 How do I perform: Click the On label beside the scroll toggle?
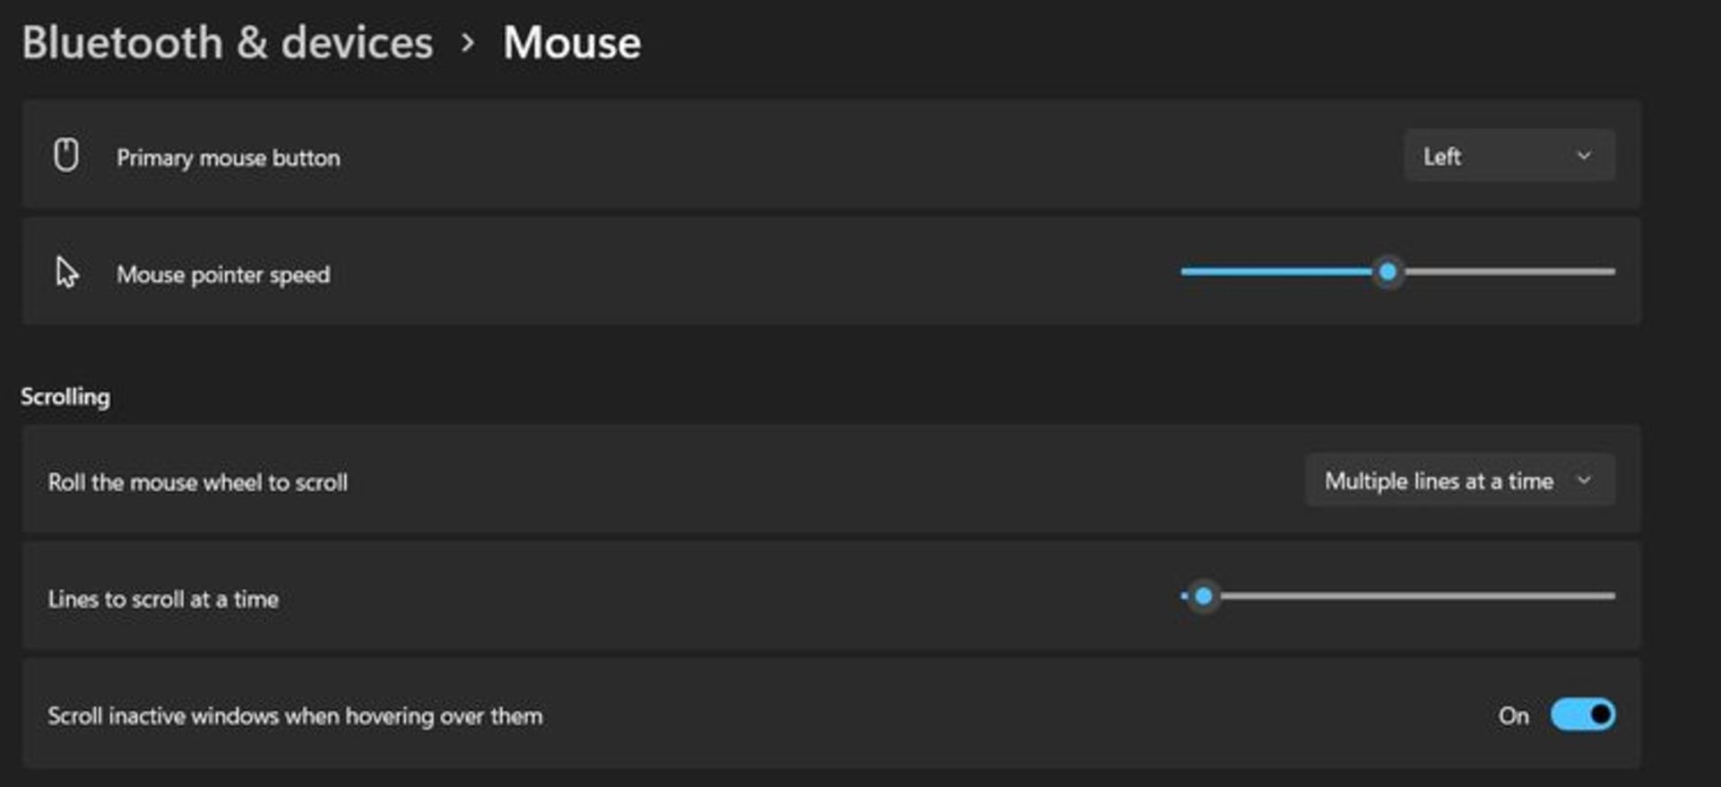coord(1513,715)
